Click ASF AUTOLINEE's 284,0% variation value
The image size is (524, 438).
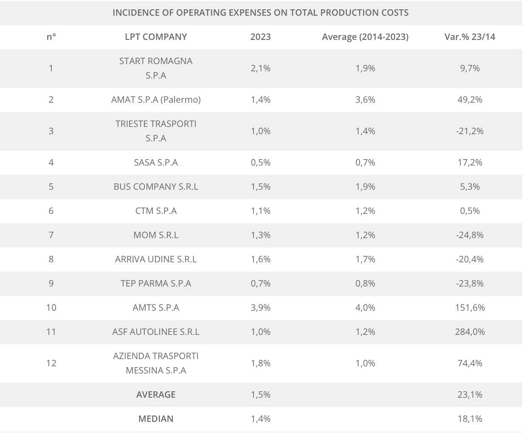[x=470, y=332]
